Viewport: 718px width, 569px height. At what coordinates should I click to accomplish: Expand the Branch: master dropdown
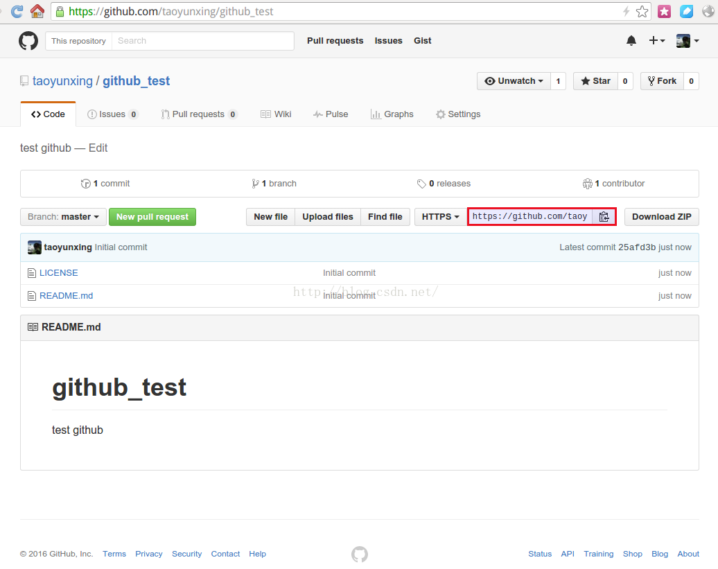point(63,217)
